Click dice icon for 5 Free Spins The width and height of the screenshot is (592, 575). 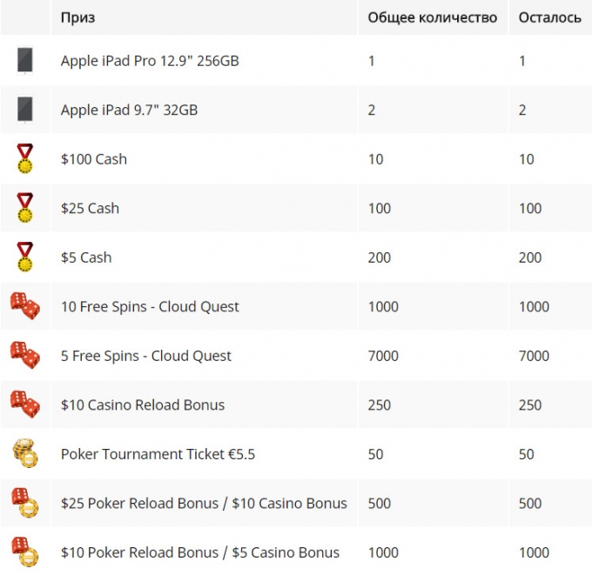tap(25, 355)
